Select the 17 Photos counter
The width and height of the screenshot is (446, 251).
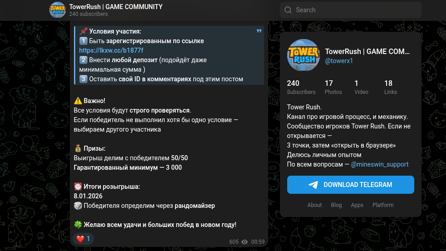coord(333,87)
